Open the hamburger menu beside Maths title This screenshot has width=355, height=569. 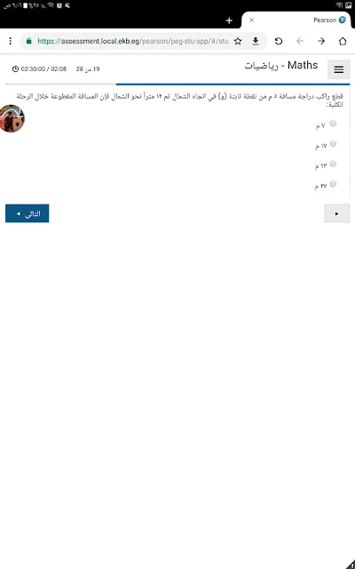click(x=338, y=69)
